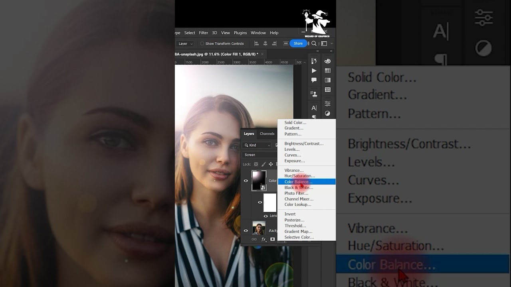Open the Screen blend mode dropdown

tap(260, 155)
